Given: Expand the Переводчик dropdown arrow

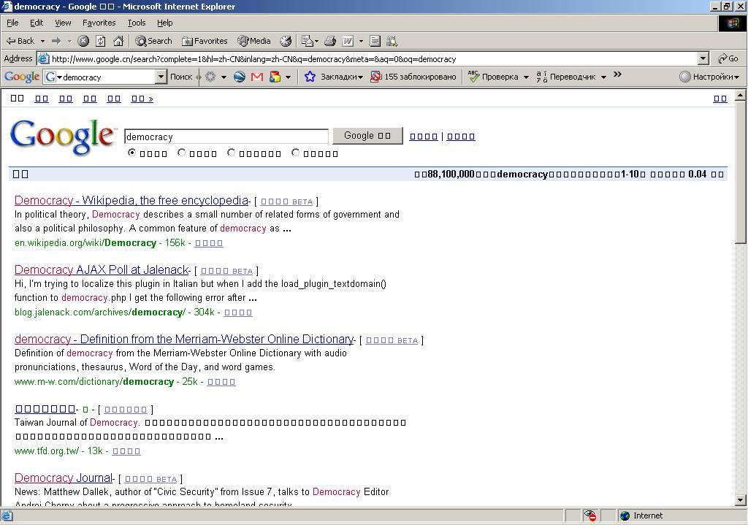Looking at the screenshot, I should [603, 77].
